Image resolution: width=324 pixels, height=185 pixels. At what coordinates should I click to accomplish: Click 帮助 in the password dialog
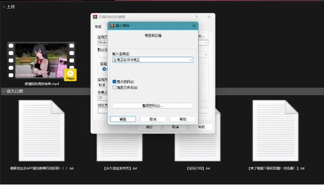pyautogui.click(x=183, y=119)
